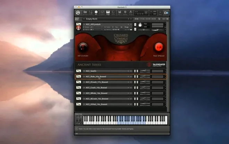Open dropdown arrow of ACC_BCrash_16z_Bowed
The height and width of the screenshot is (144, 229).
84,99
